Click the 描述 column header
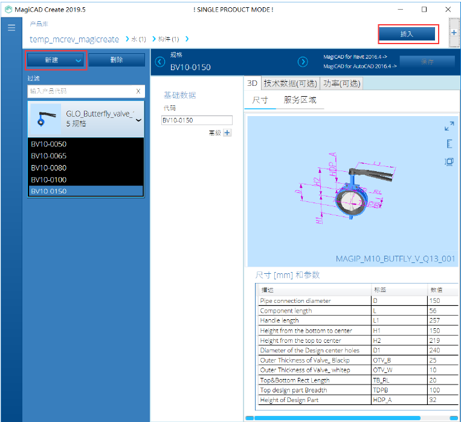This screenshot has height=422, width=461. pos(315,290)
